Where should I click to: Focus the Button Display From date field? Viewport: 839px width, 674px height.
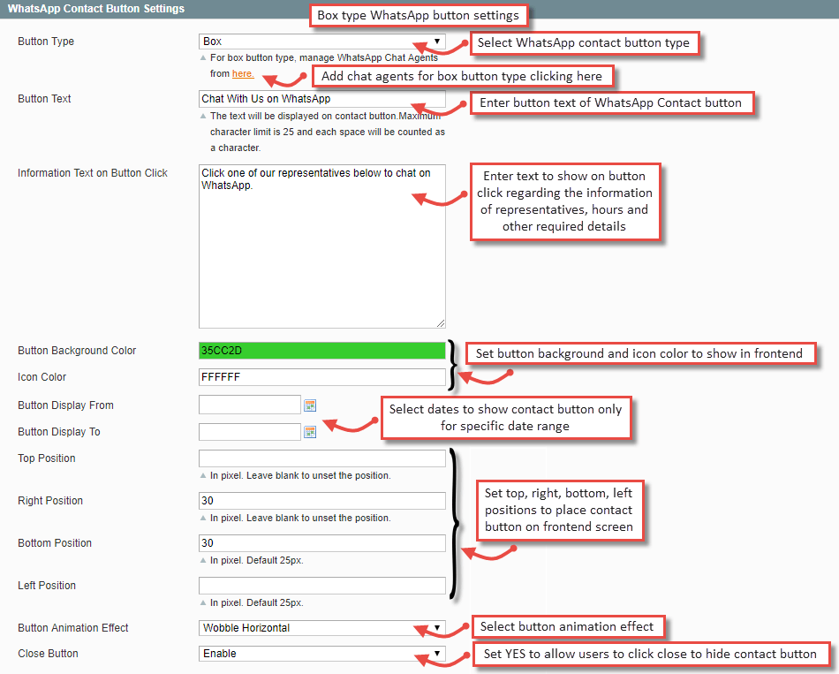point(250,405)
